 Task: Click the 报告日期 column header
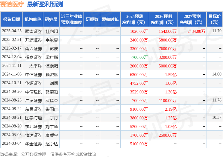tap(11, 19)
